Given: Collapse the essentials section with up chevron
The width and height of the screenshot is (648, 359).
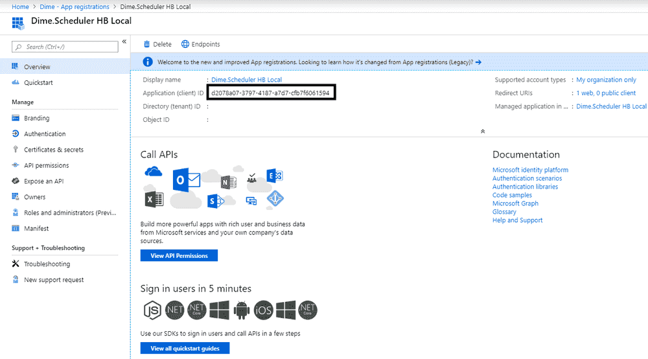Looking at the screenshot, I should pos(483,132).
